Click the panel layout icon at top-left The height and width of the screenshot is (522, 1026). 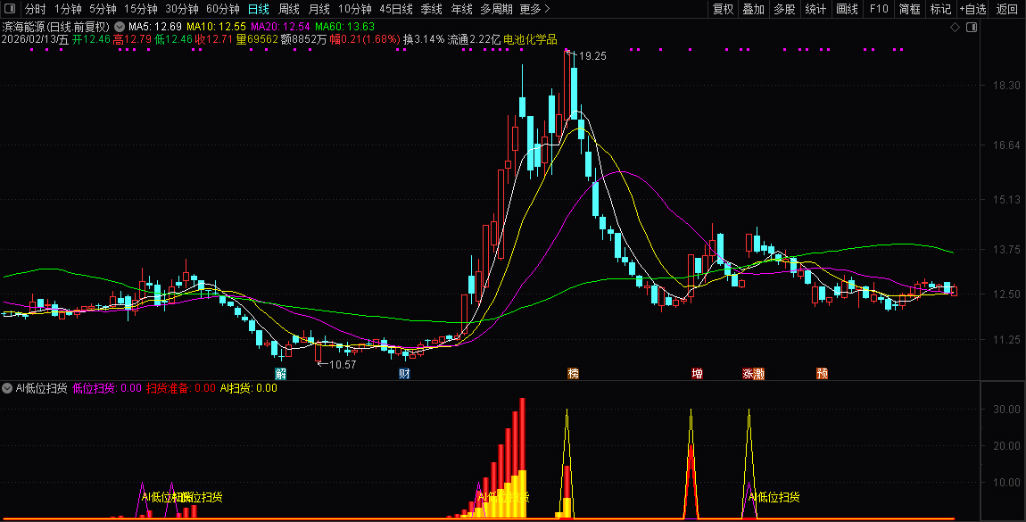point(10,9)
